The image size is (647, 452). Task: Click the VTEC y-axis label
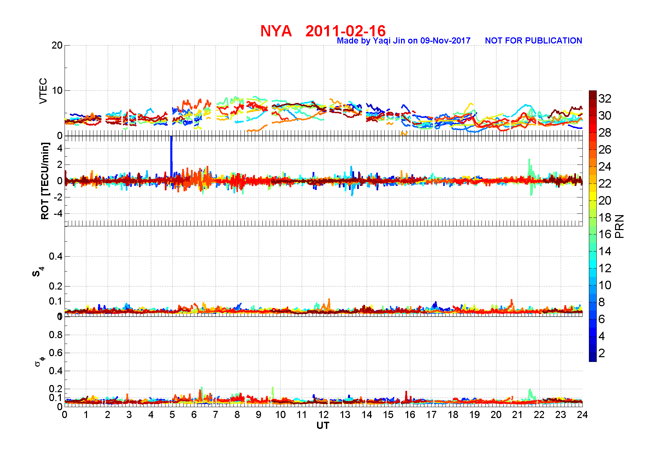[x=43, y=91]
